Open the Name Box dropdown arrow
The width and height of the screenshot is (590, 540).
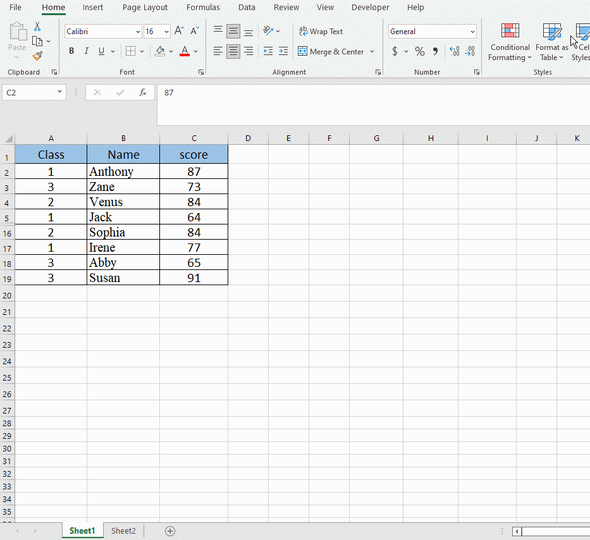59,92
